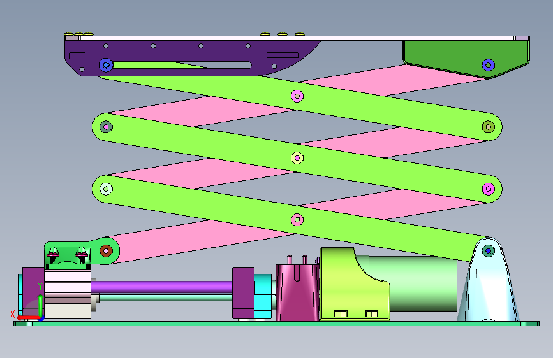Click the blue pin in purple bracket slot
The image size is (553, 358).
[x=106, y=65]
